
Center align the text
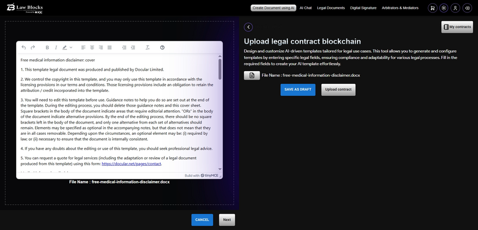[x=92, y=48]
